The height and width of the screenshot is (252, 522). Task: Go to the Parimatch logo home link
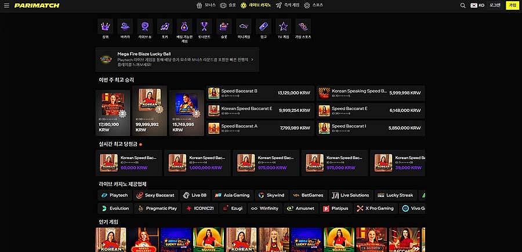[37, 6]
